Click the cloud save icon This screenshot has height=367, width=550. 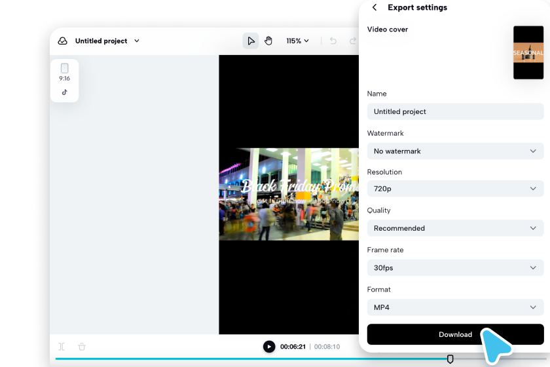62,41
